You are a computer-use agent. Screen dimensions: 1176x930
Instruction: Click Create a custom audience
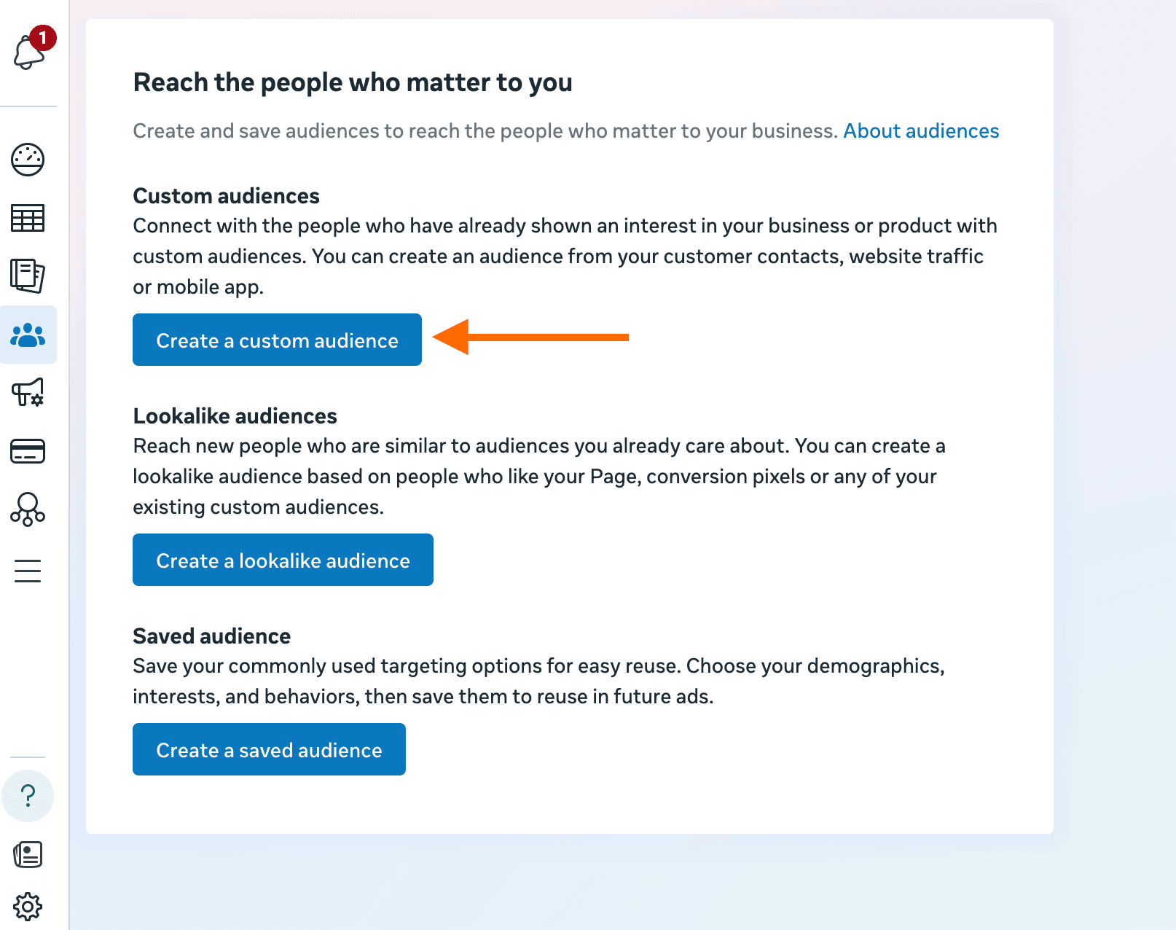tap(277, 340)
